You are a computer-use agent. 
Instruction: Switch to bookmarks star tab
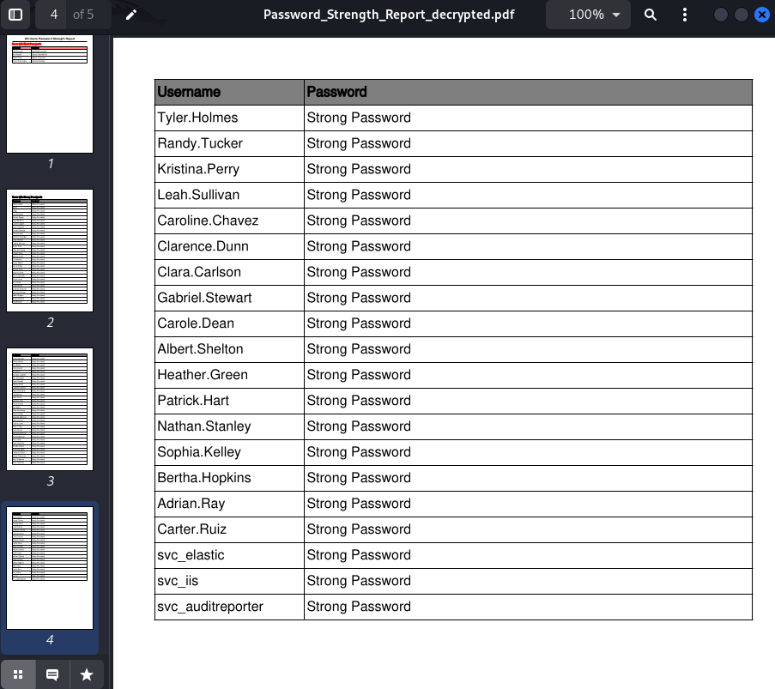pyautogui.click(x=87, y=674)
